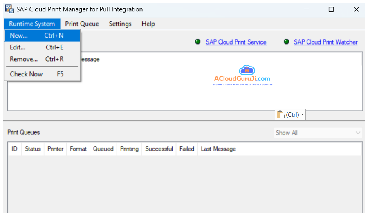Choose Edit... in the Runtime System menu
The height and width of the screenshot is (216, 370).
37,47
